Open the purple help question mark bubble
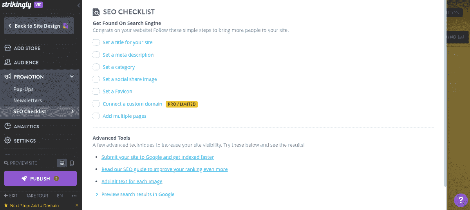This screenshot has width=470, height=210. (x=461, y=200)
